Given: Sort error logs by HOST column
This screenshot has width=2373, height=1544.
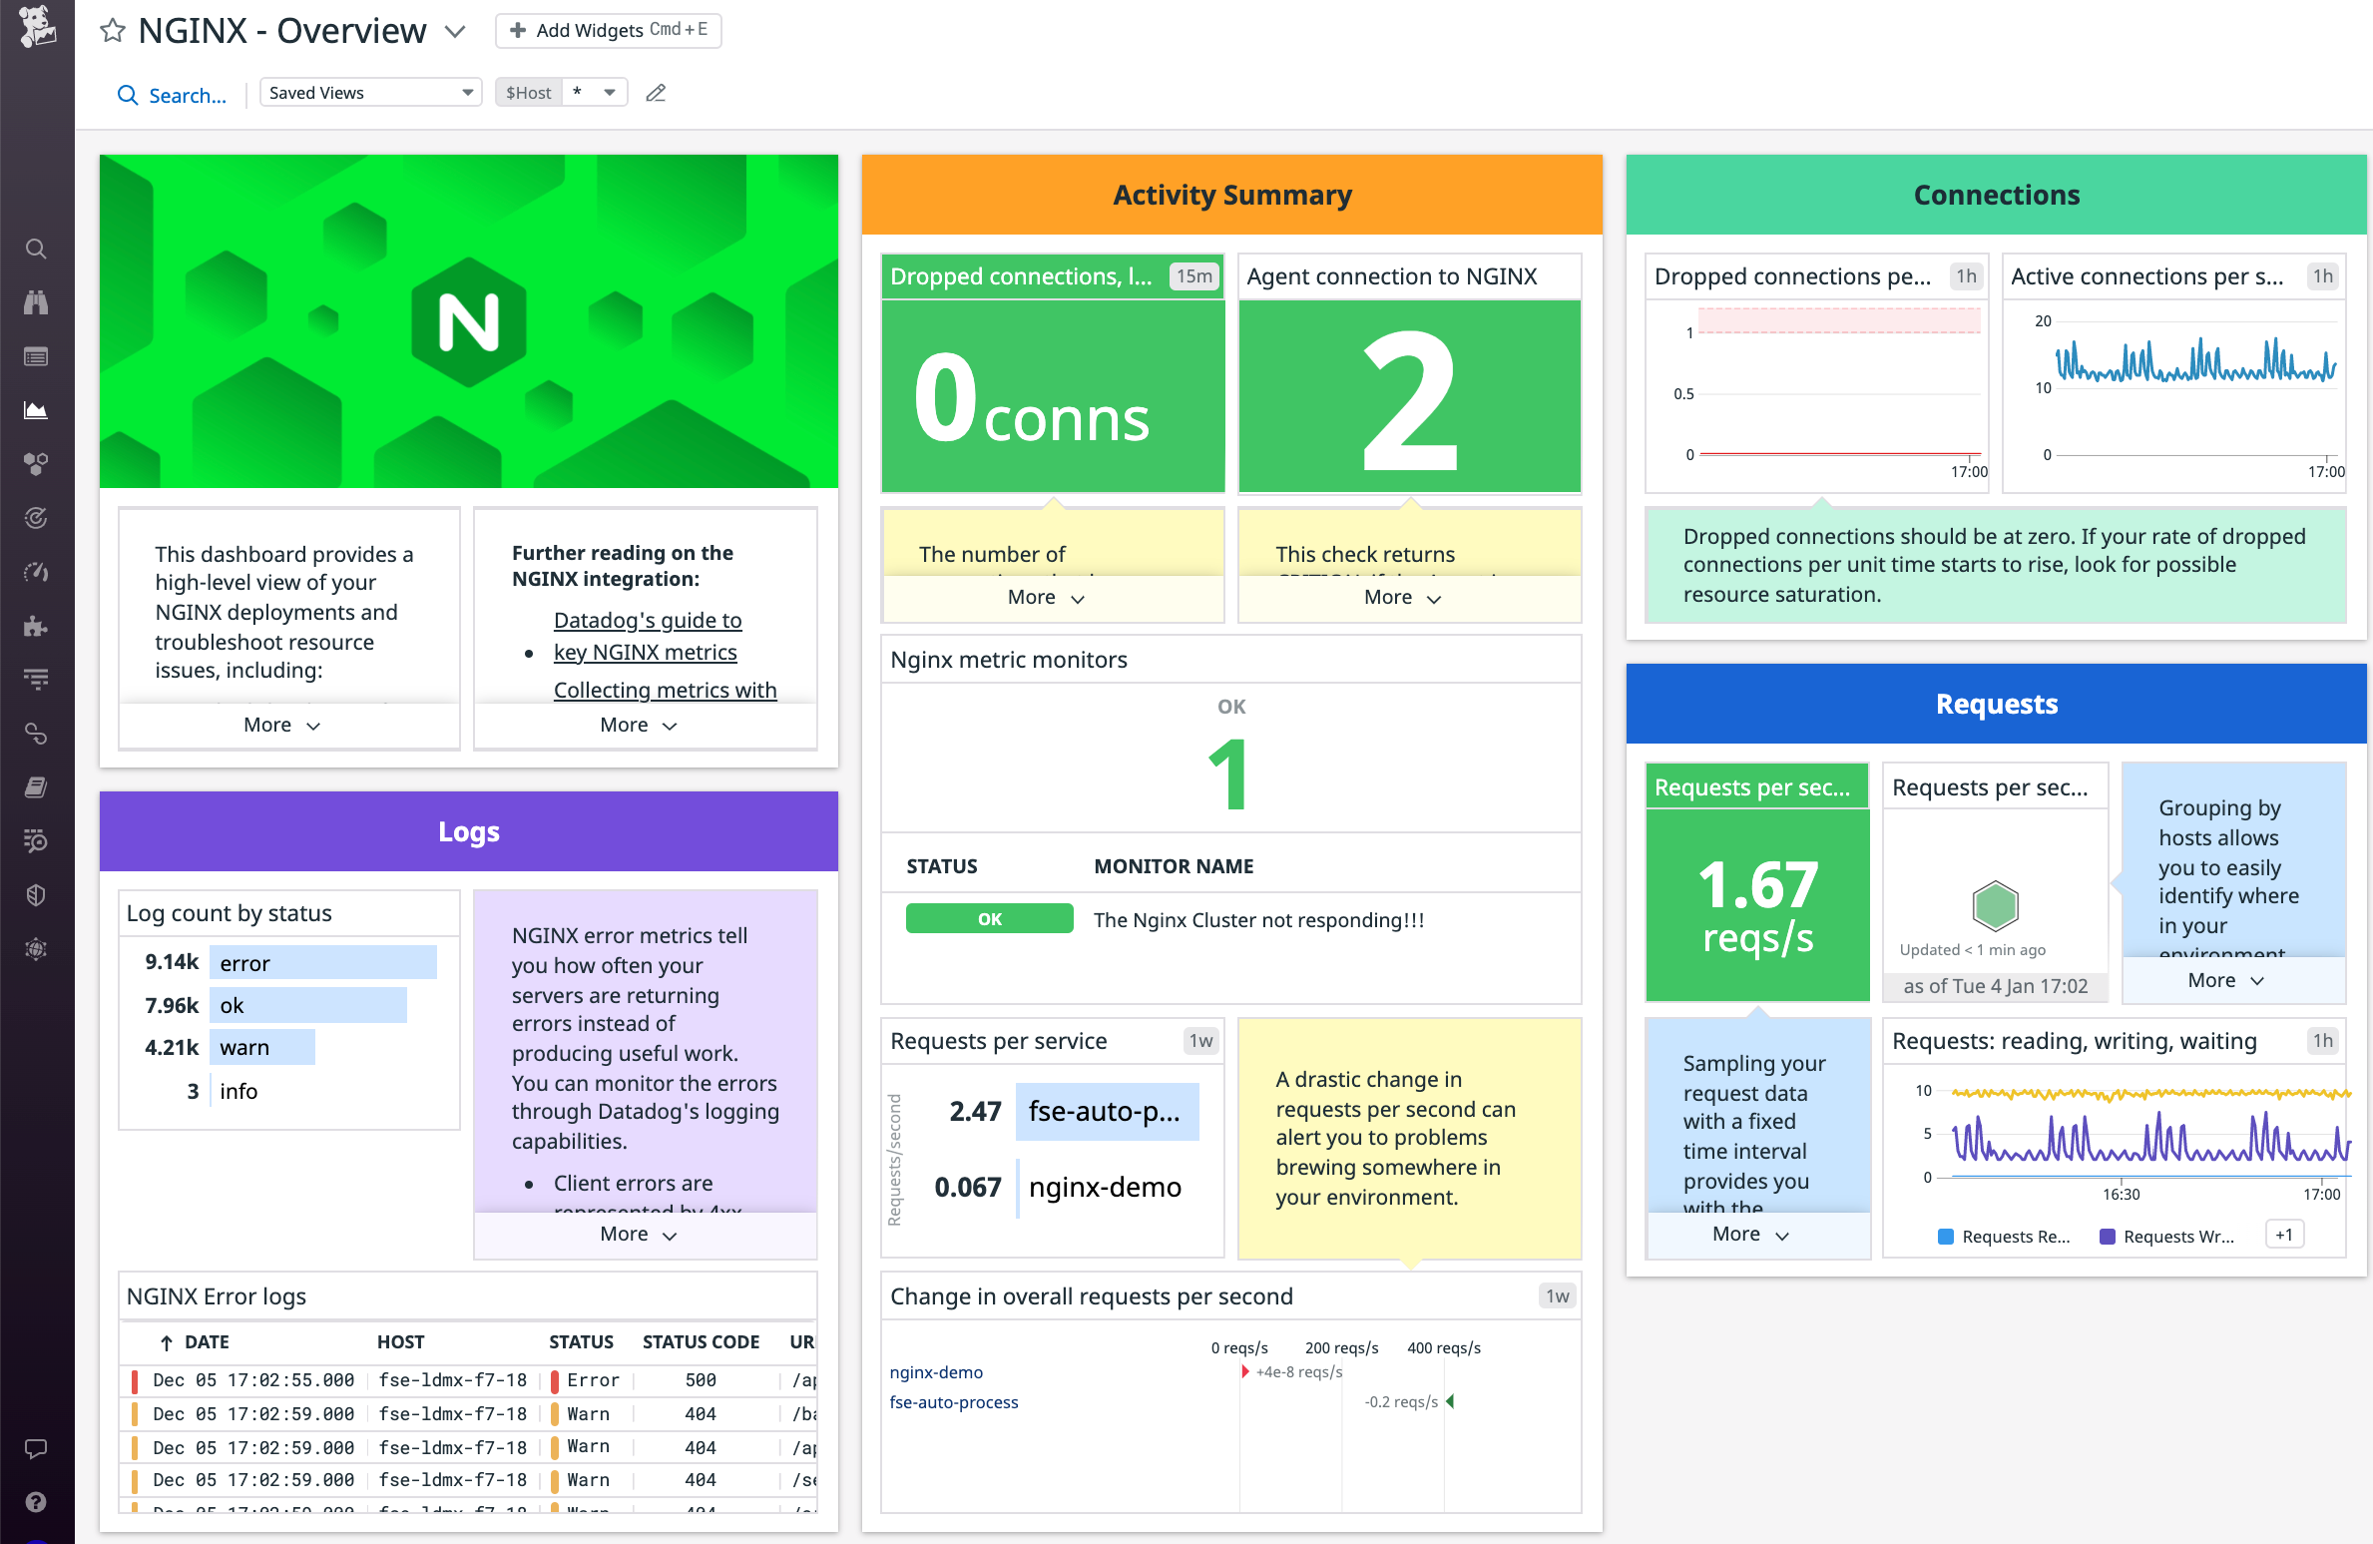Looking at the screenshot, I should pos(401,1342).
